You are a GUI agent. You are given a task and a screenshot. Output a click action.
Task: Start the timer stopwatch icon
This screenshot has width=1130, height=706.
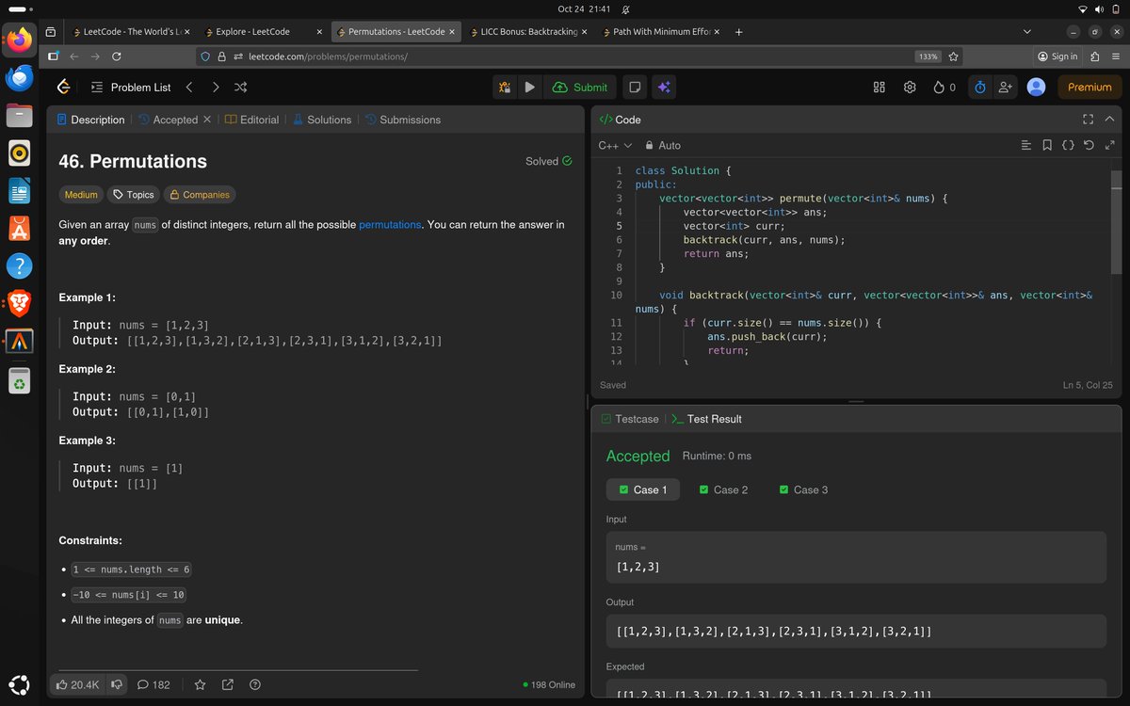click(979, 88)
